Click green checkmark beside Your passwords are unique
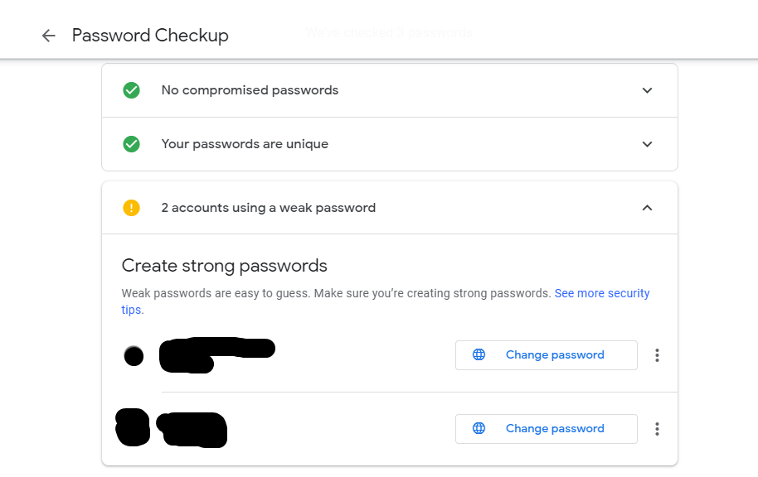This screenshot has height=477, width=758. click(131, 144)
